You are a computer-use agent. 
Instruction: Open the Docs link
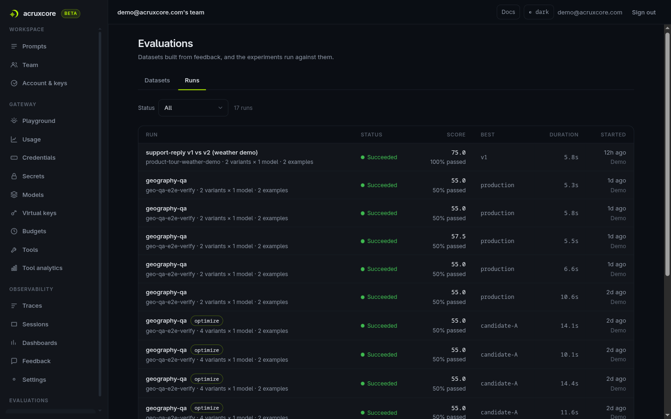coord(508,12)
